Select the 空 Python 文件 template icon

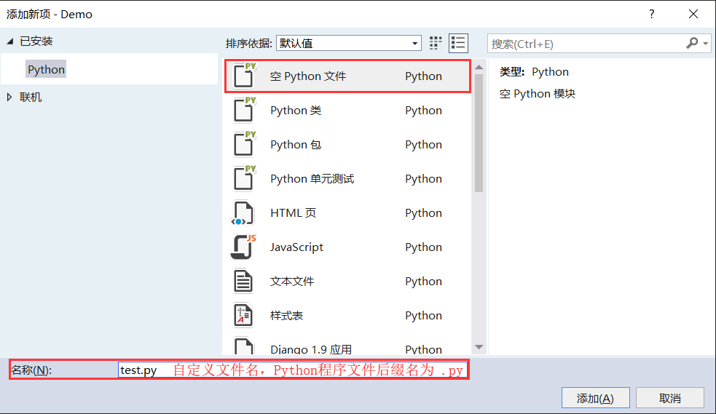pyautogui.click(x=244, y=75)
